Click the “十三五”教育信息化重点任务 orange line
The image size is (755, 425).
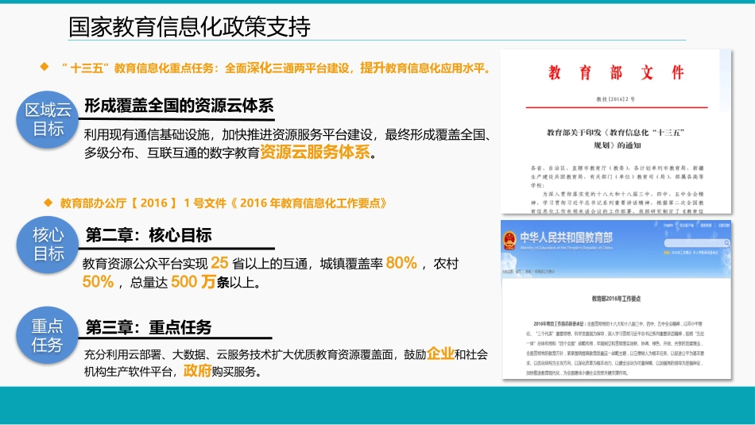pyautogui.click(x=276, y=68)
